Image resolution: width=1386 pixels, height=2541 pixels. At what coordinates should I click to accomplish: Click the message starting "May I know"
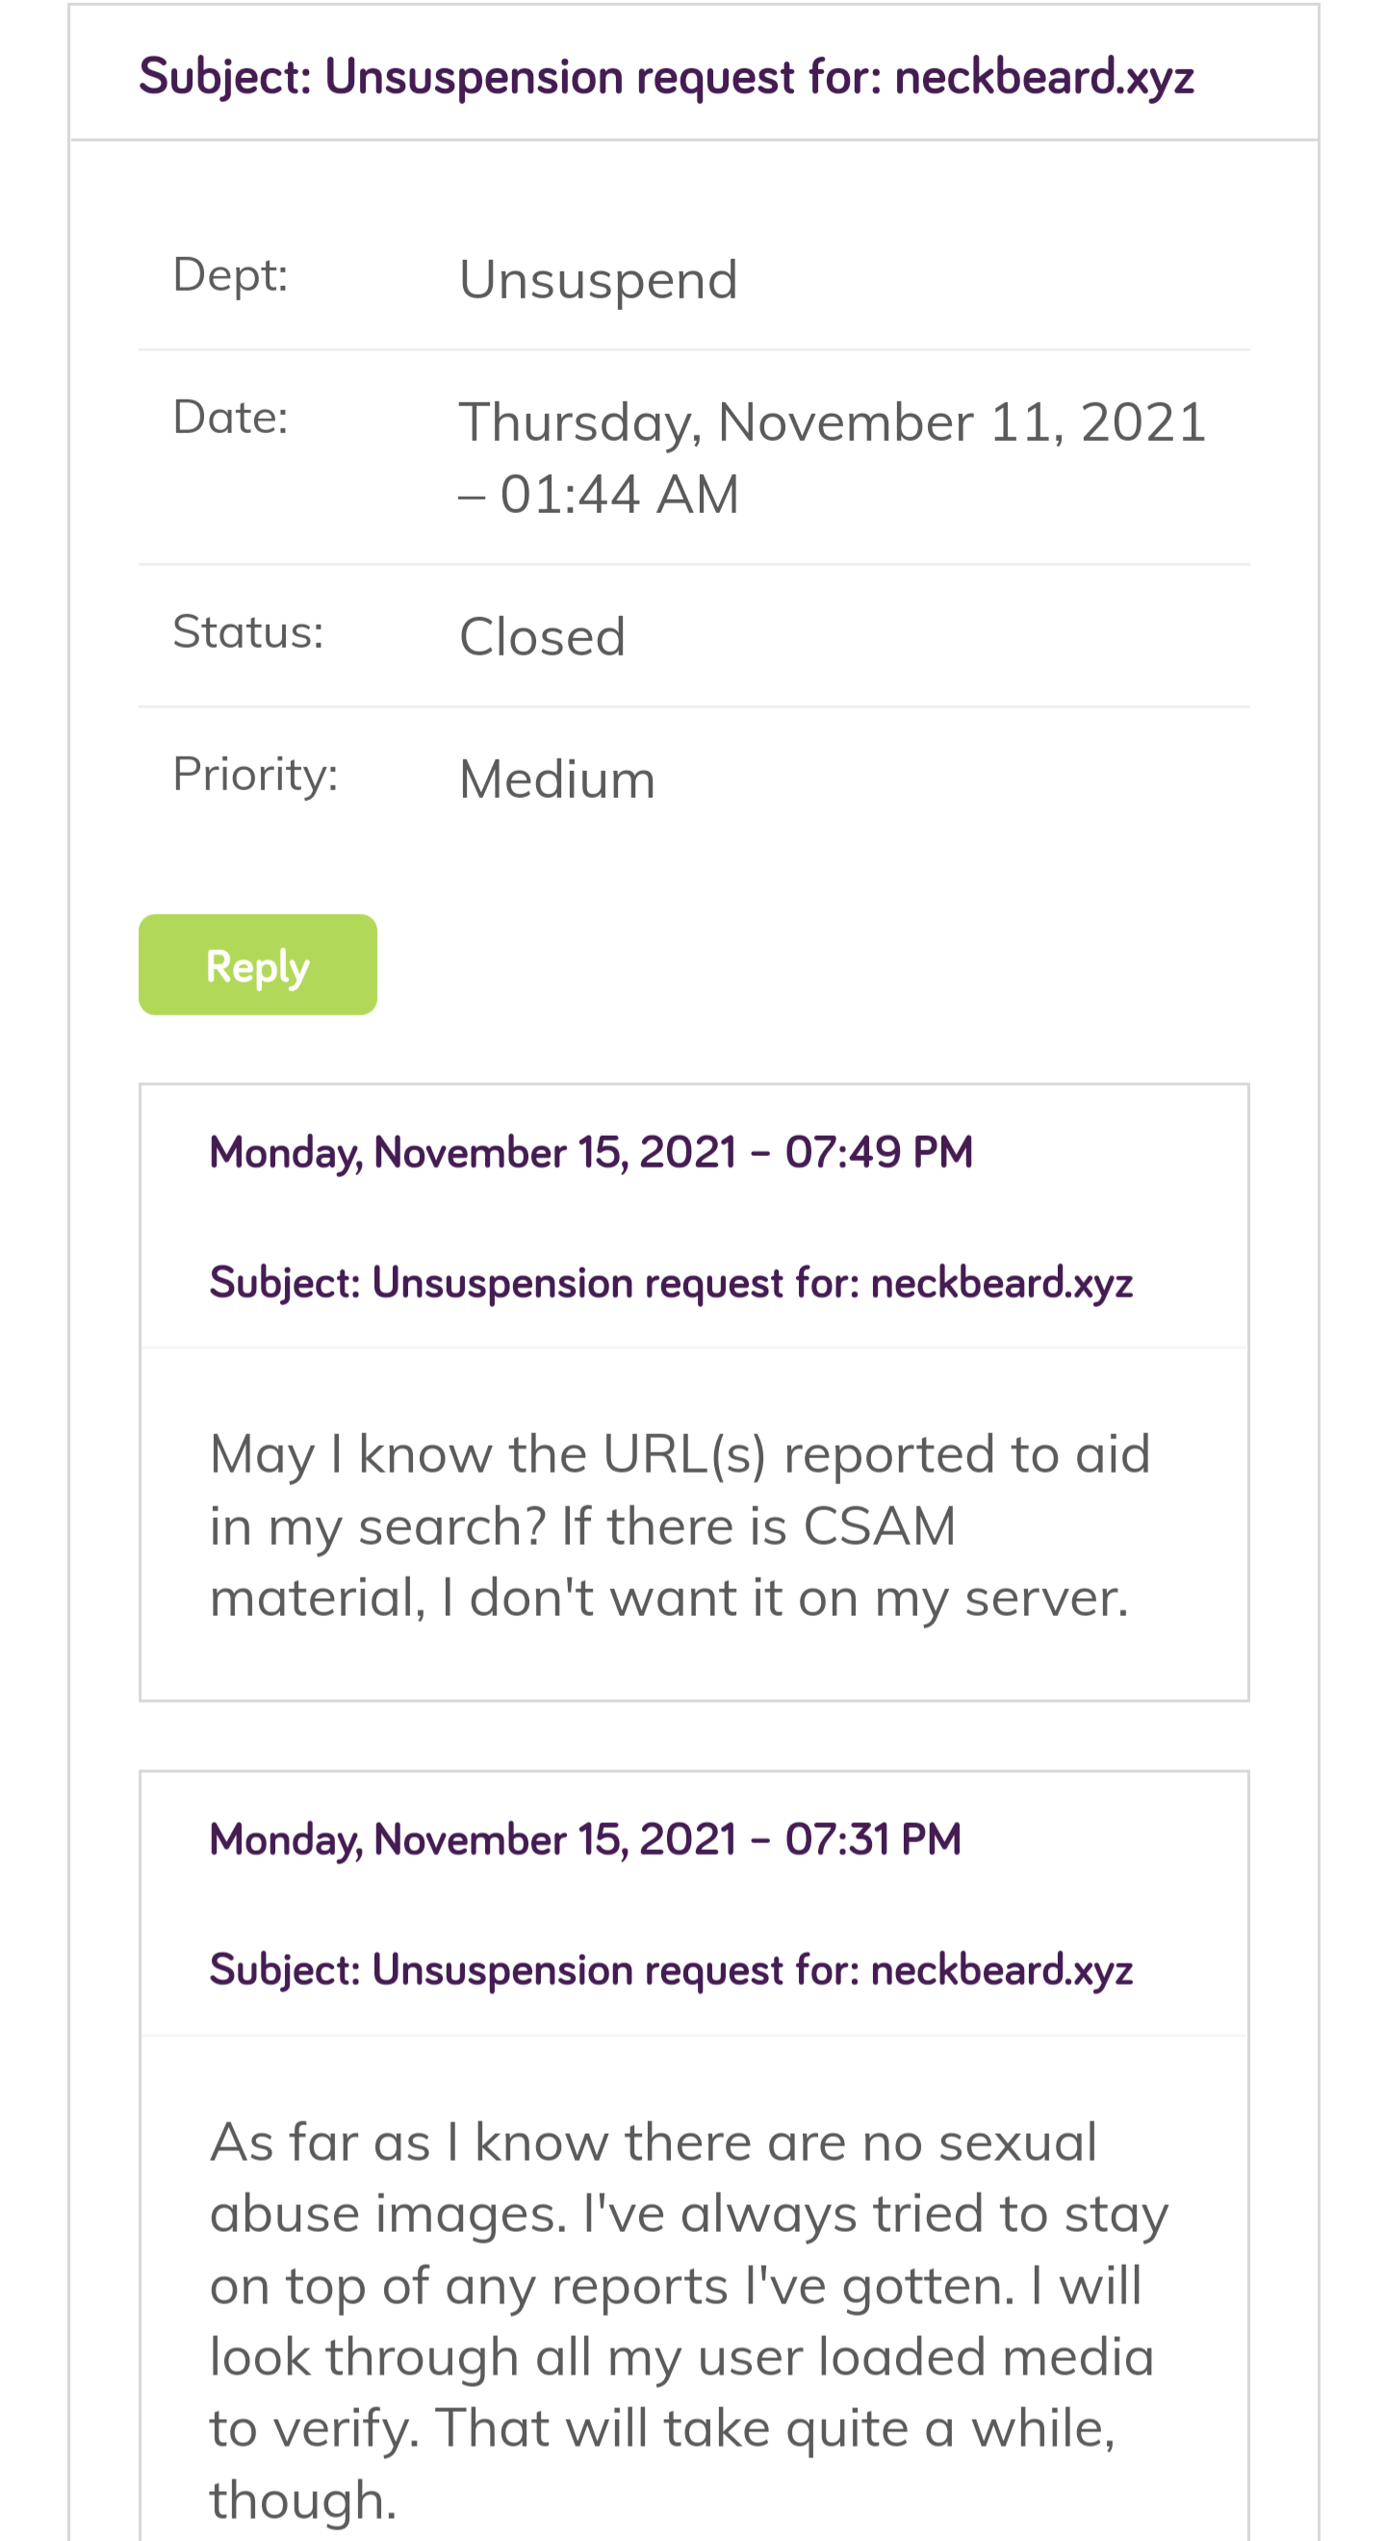pyautogui.click(x=679, y=1525)
